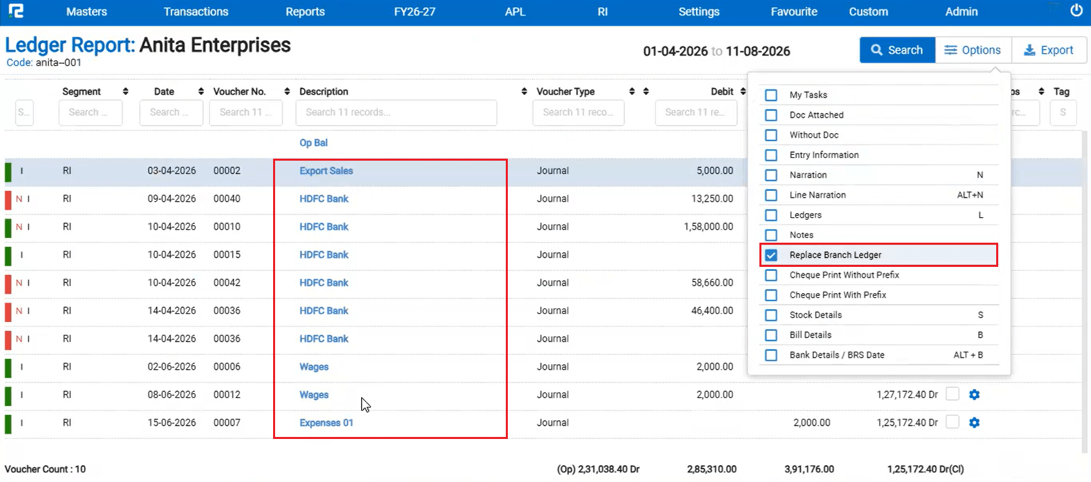The width and height of the screenshot is (1091, 482).
Task: Check the Without Doc option
Action: click(772, 135)
